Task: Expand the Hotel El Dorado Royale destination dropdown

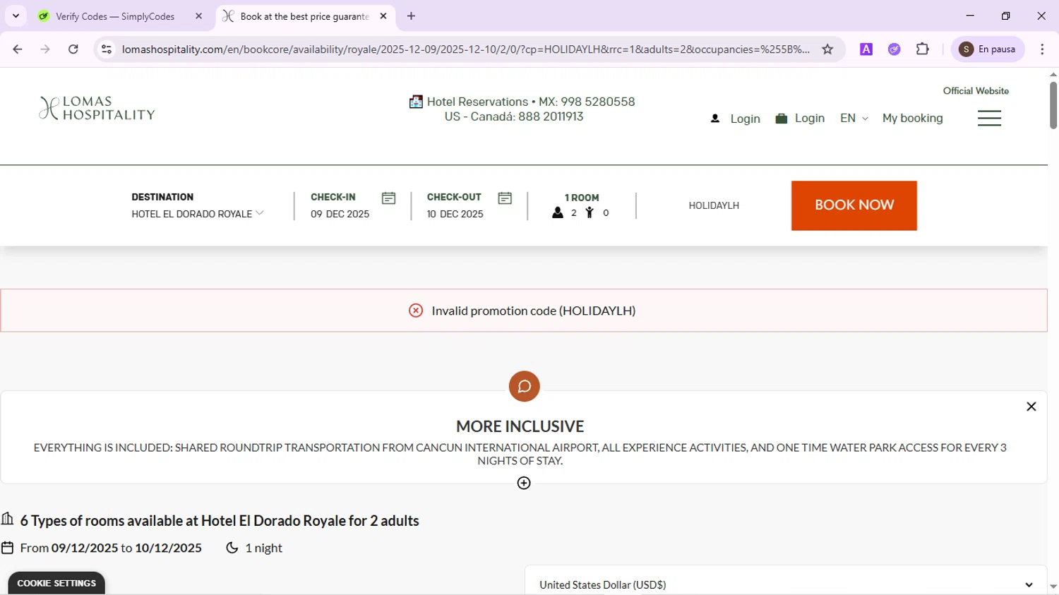Action: click(197, 213)
